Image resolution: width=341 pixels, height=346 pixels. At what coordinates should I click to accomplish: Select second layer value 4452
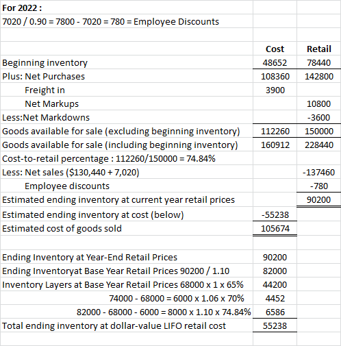click(275, 299)
